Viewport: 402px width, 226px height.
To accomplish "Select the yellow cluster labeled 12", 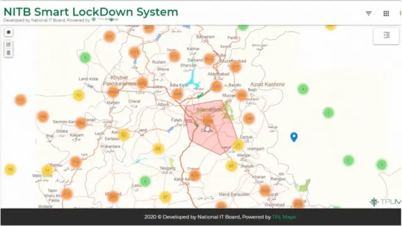I will (79, 95).
